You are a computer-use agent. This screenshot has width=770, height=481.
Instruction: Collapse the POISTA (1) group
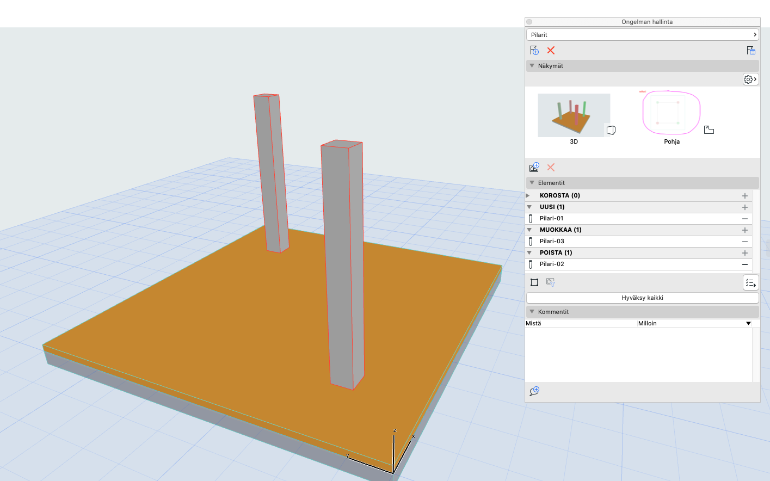[x=529, y=252]
